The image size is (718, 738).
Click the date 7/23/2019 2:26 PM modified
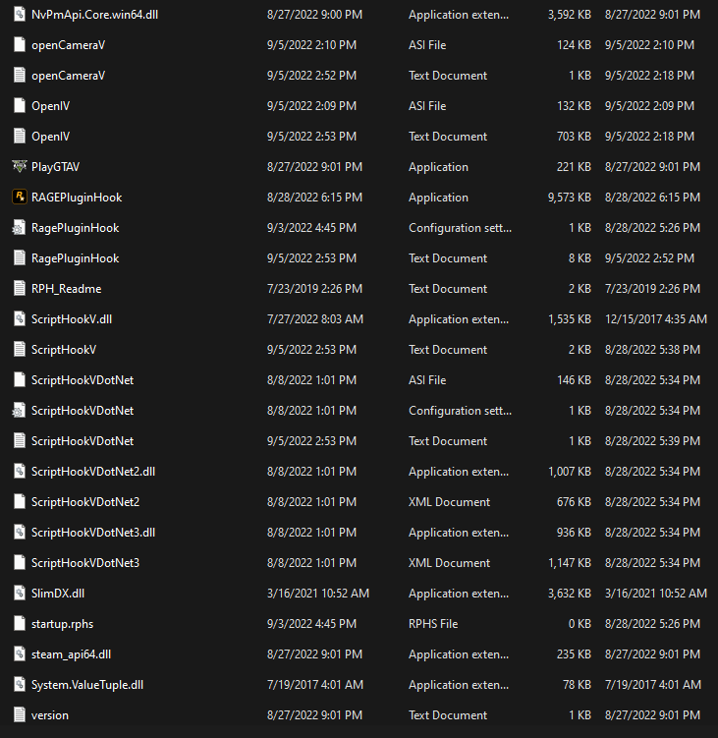click(x=314, y=289)
